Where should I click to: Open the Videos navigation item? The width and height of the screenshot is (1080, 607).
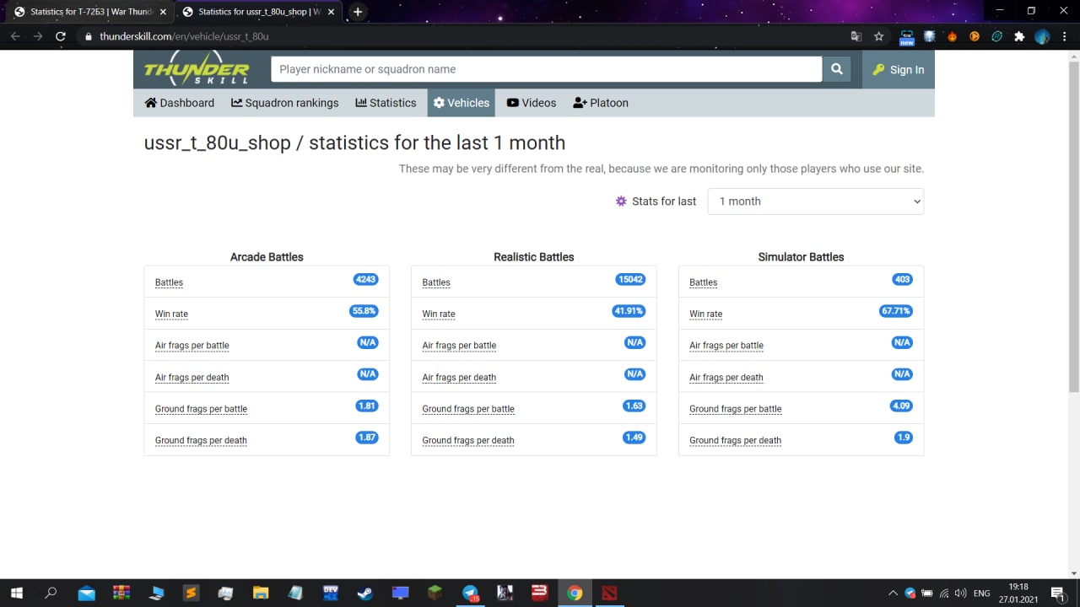coord(532,103)
